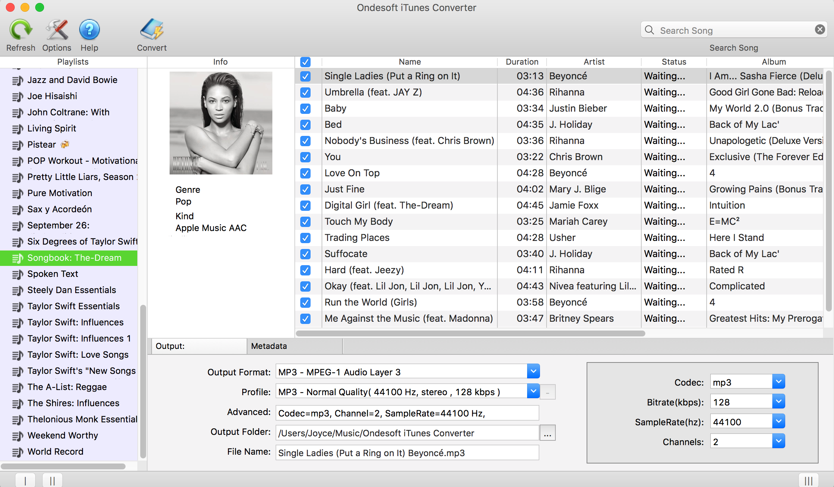Click the pause playback control icon
Image resolution: width=834 pixels, height=487 pixels.
(52, 481)
